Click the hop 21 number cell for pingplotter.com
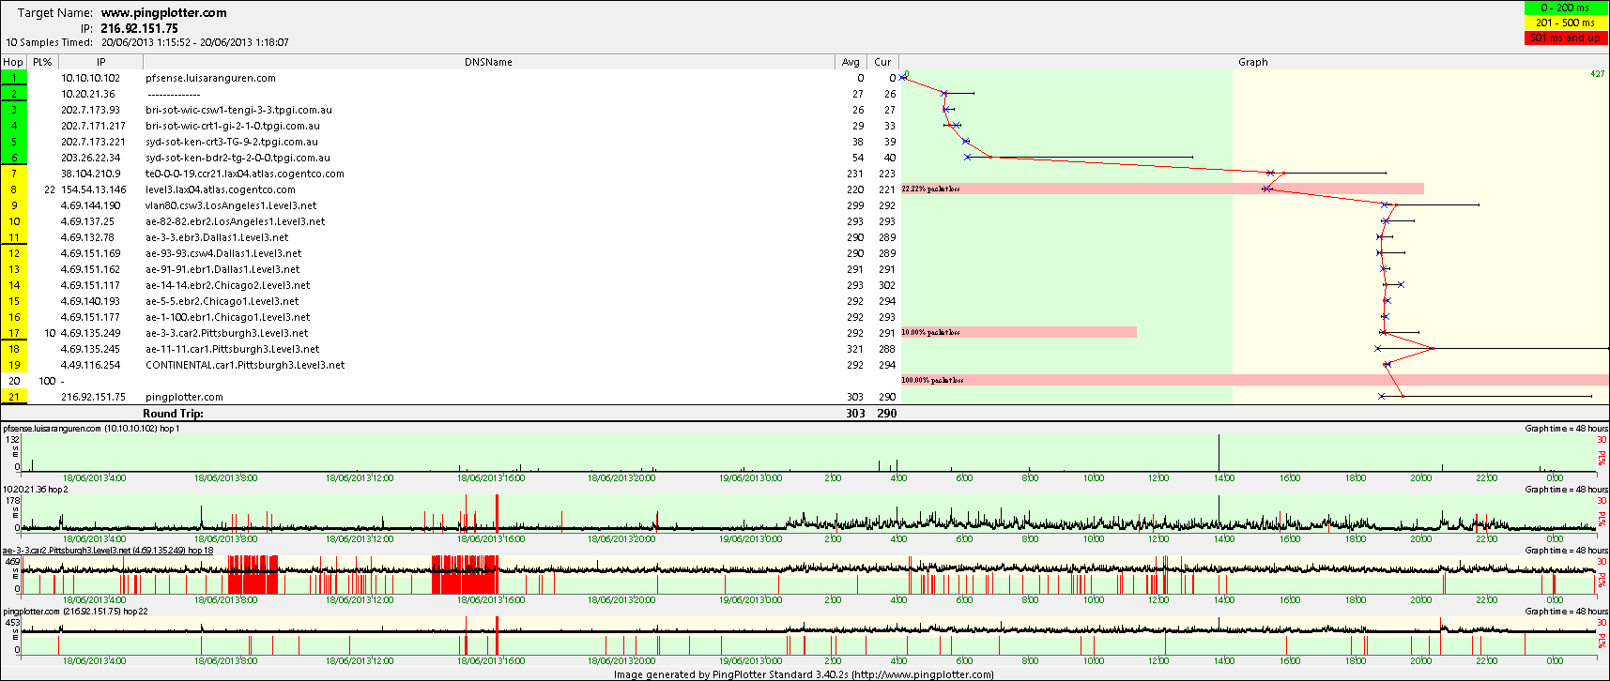The height and width of the screenshot is (681, 1610). [14, 397]
